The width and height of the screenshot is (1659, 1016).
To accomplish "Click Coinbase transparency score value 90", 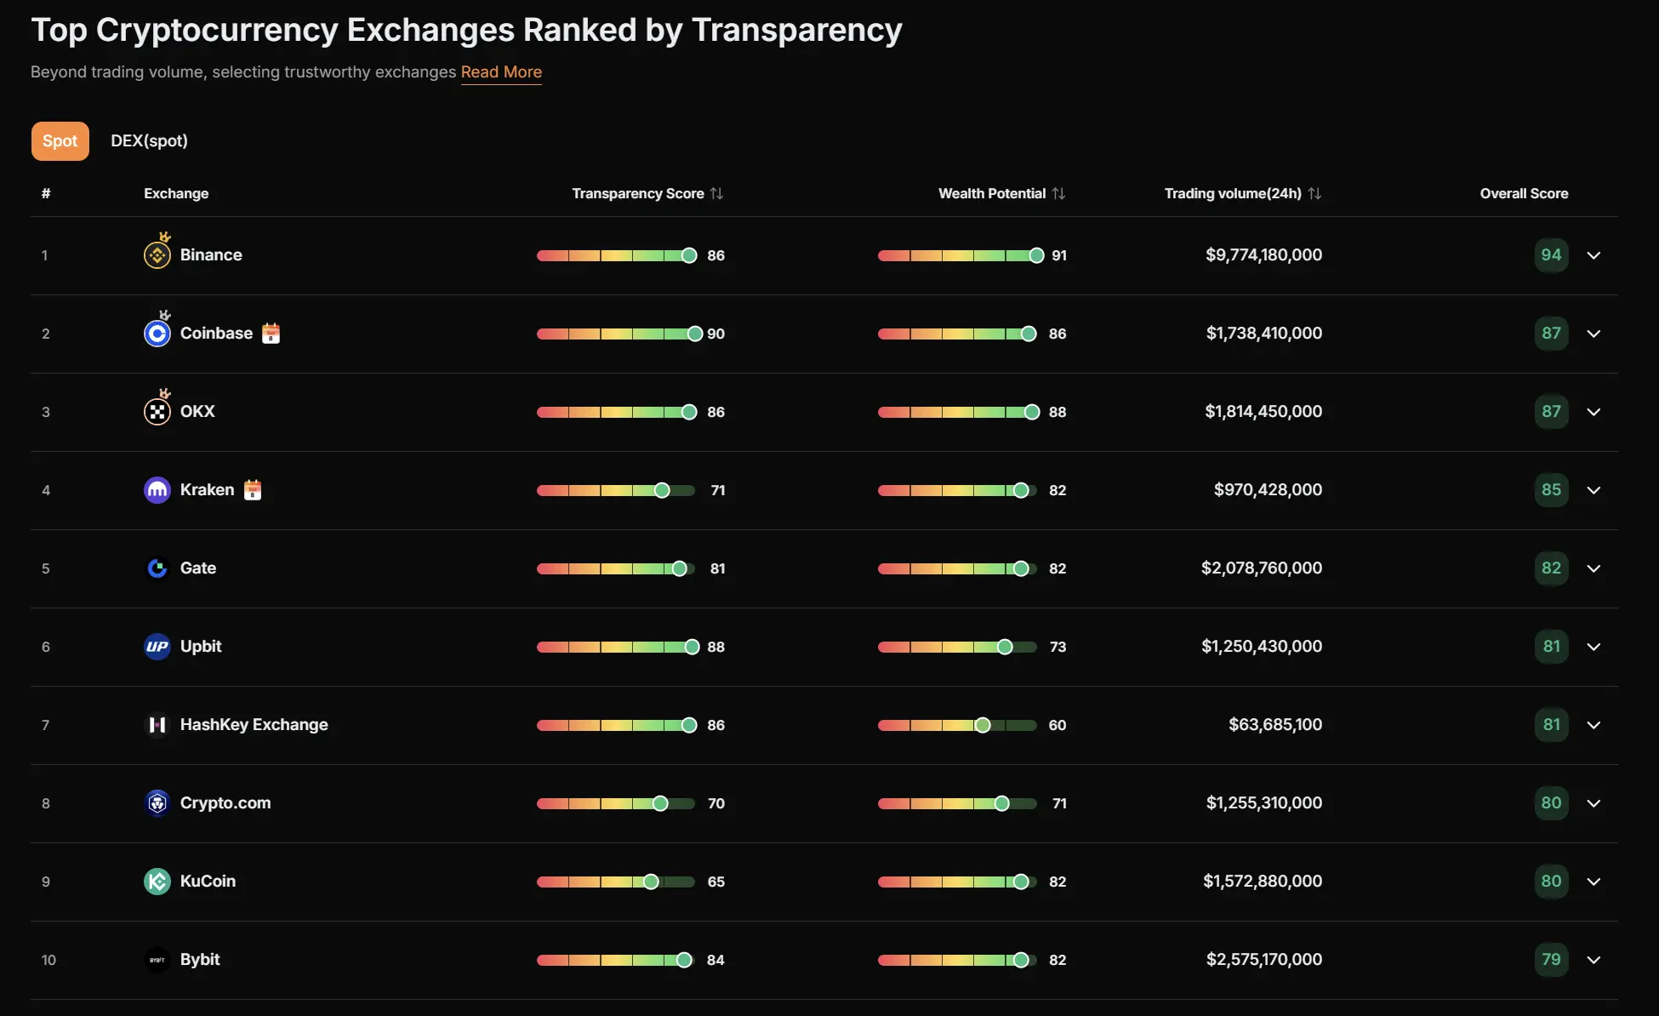I will click(x=716, y=334).
